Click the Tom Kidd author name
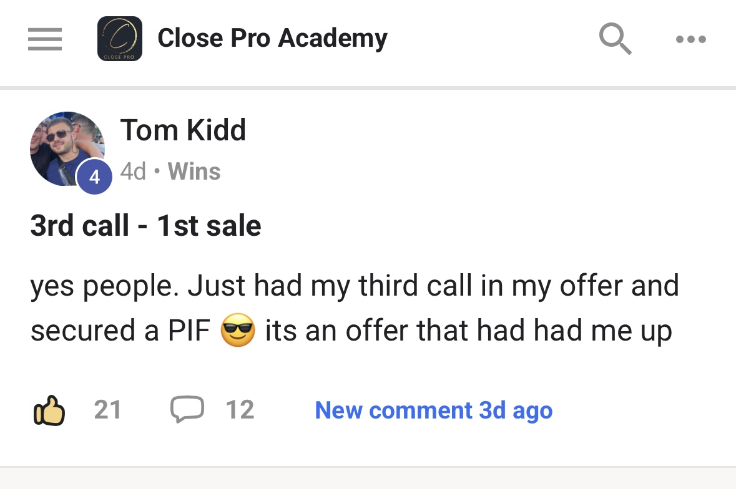 point(183,130)
